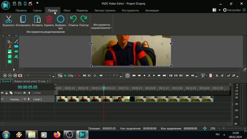Toggle visibility eye for all layers
Screen dimensions: 247x139
pos(2,93)
